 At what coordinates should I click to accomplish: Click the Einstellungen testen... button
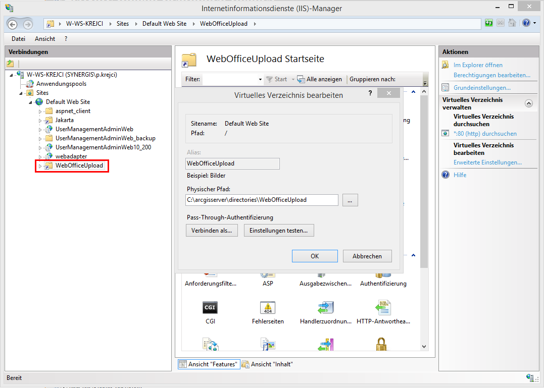coord(279,231)
